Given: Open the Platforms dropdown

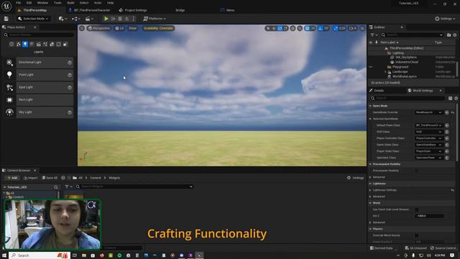Looking at the screenshot, I should pos(155,19).
